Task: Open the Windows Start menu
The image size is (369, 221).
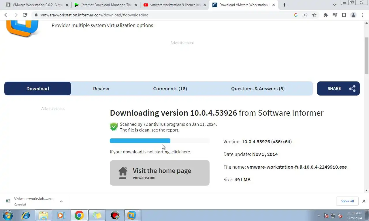Action: [x=8, y=215]
